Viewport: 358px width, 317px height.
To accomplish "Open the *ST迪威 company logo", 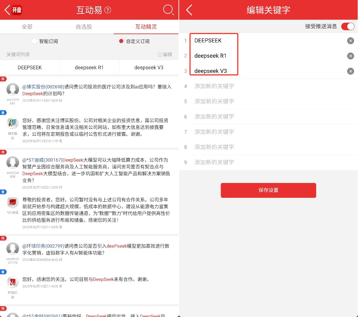I will coord(13,202).
